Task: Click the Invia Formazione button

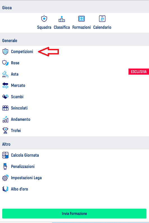Action: pos(74,213)
